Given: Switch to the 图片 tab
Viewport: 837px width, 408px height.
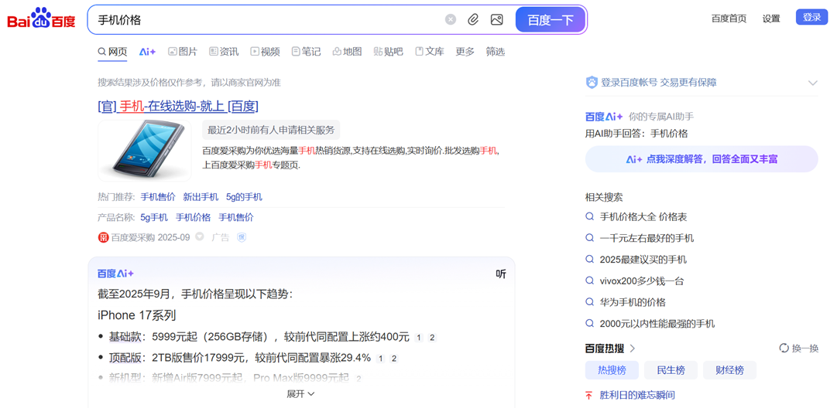Looking at the screenshot, I should click(183, 52).
